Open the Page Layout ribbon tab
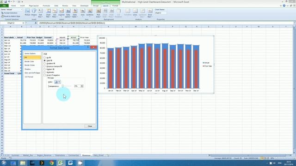This screenshot has height=166, width=296. pyautogui.click(x=34, y=6)
